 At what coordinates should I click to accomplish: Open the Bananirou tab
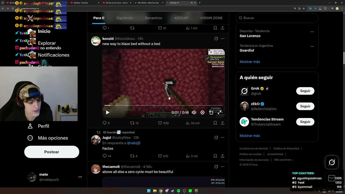154,18
